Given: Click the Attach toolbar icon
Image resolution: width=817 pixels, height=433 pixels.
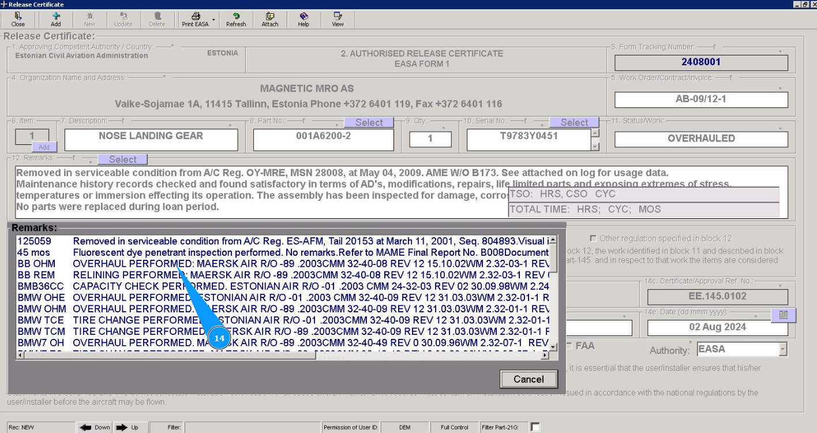Looking at the screenshot, I should point(270,20).
